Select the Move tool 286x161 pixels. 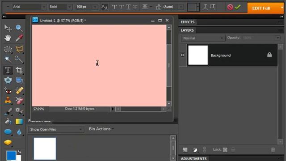pyautogui.click(x=8, y=28)
